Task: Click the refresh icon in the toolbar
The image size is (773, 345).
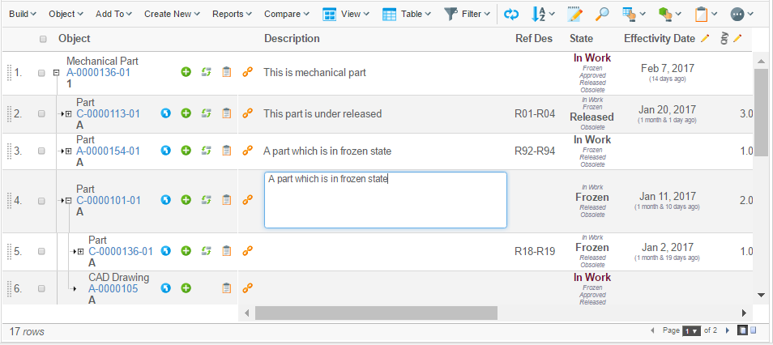Action: pos(510,14)
